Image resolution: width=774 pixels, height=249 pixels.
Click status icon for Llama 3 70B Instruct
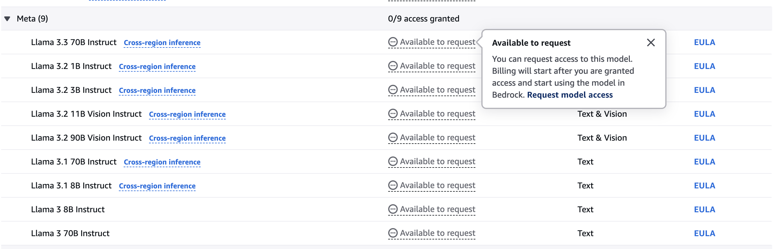[x=393, y=233]
